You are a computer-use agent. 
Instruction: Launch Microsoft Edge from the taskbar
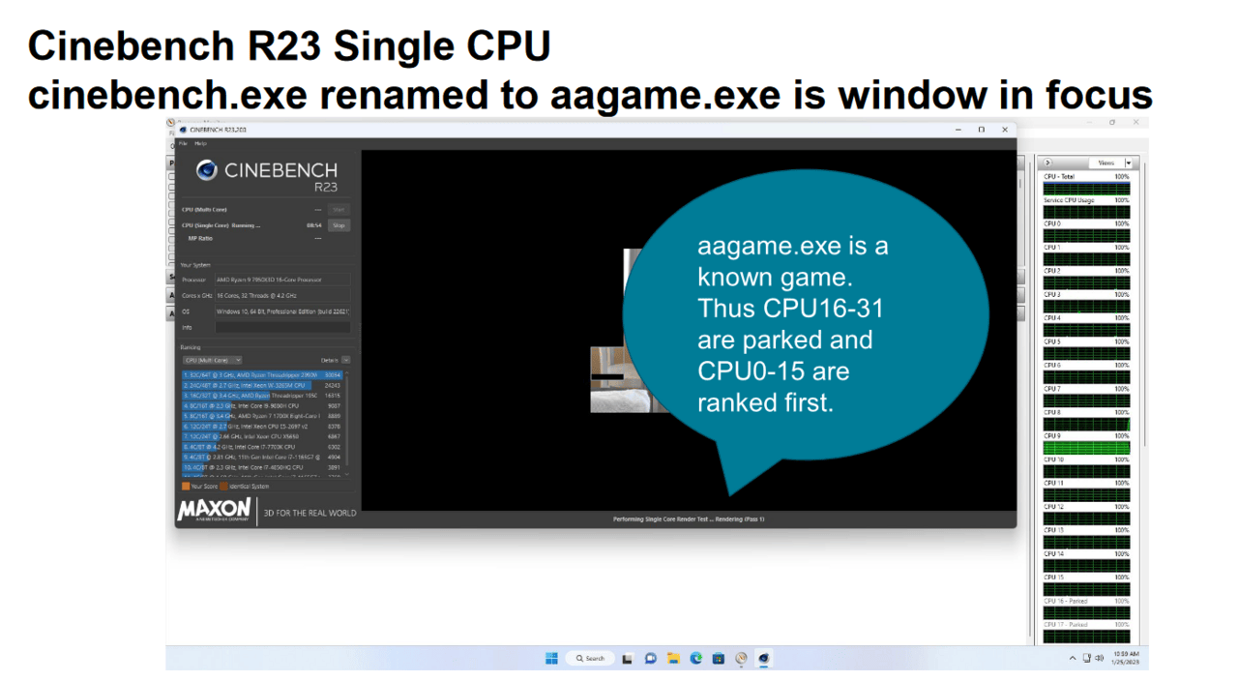pos(695,659)
